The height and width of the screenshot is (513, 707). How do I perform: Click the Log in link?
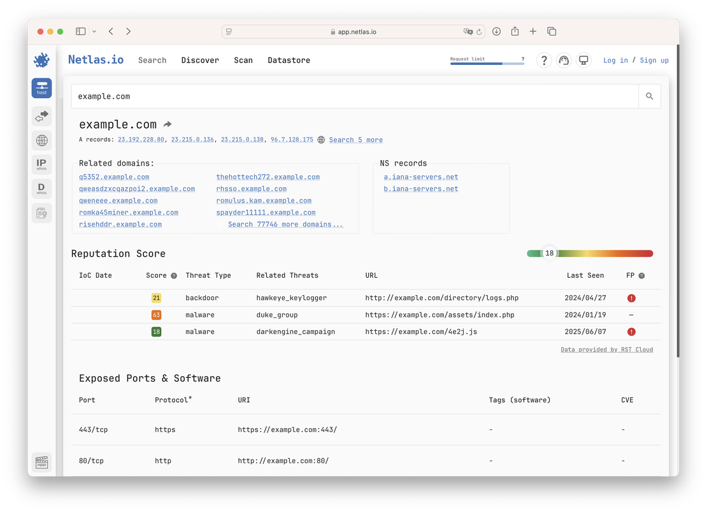pyautogui.click(x=615, y=60)
